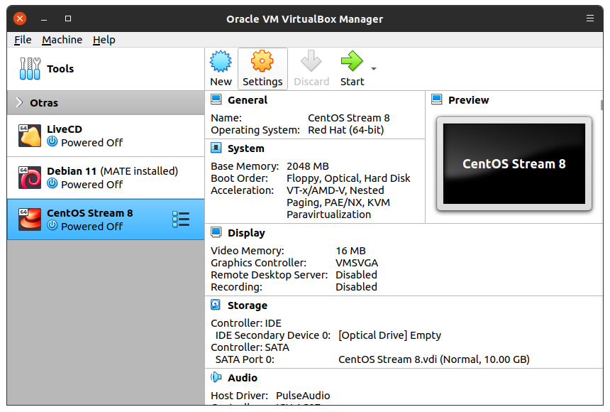610x412 pixels.
Task: Expand the Start button dropdown arrow
Action: (x=374, y=69)
